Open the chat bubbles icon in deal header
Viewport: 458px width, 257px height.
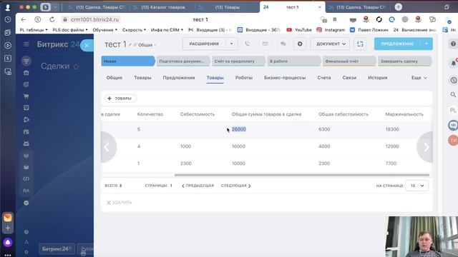coord(283,44)
